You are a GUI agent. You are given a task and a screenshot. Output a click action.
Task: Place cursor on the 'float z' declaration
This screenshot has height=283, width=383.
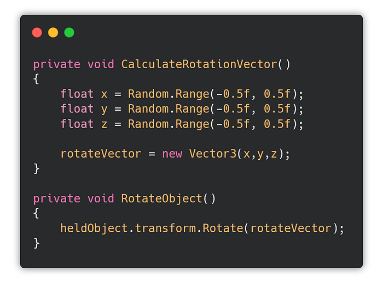pyautogui.click(x=84, y=124)
